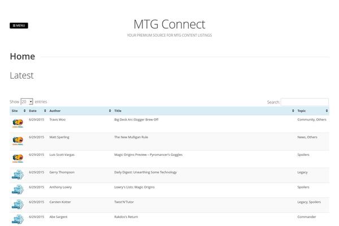Select author Abe Sargent
Screen dimensions: 339x226
(x=58, y=217)
